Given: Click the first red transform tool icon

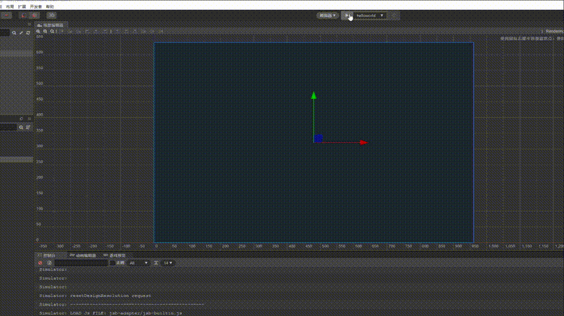Looking at the screenshot, I should pos(7,15).
